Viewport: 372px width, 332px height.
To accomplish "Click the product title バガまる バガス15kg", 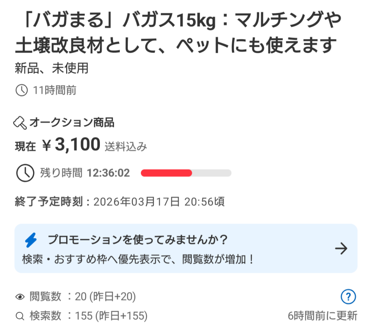I will 178,33.
